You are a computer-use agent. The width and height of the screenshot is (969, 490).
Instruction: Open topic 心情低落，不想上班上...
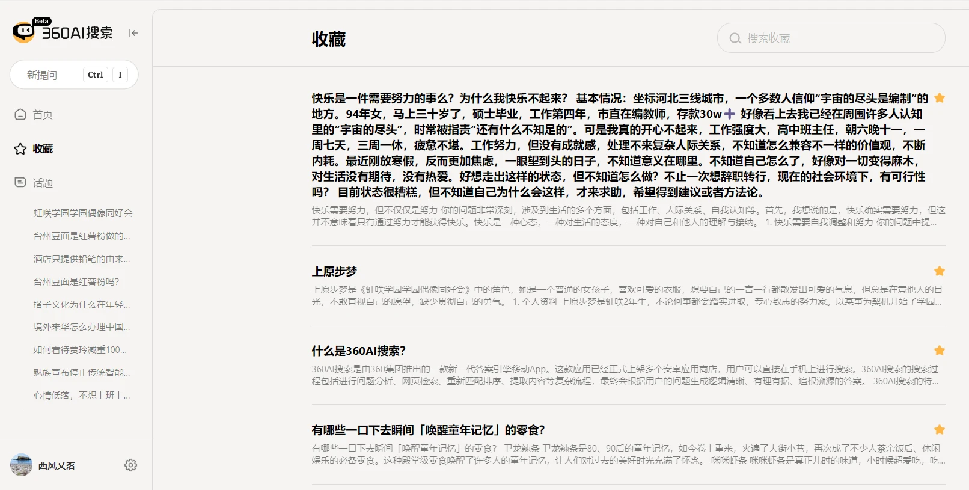82,395
